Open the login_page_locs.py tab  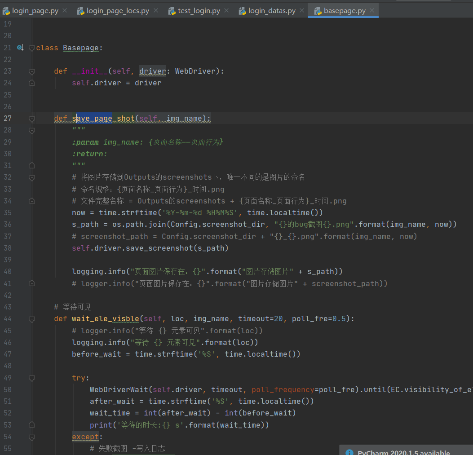click(x=118, y=11)
